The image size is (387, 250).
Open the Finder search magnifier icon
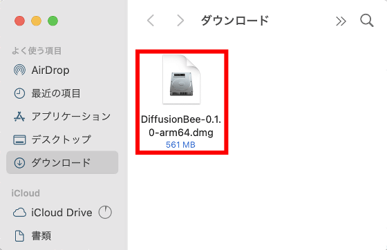point(367,21)
